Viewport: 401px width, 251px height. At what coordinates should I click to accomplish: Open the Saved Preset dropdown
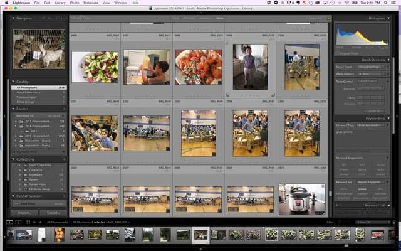click(370, 67)
